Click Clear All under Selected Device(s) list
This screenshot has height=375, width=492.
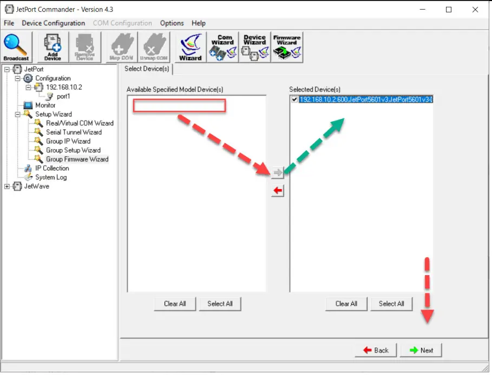click(346, 304)
